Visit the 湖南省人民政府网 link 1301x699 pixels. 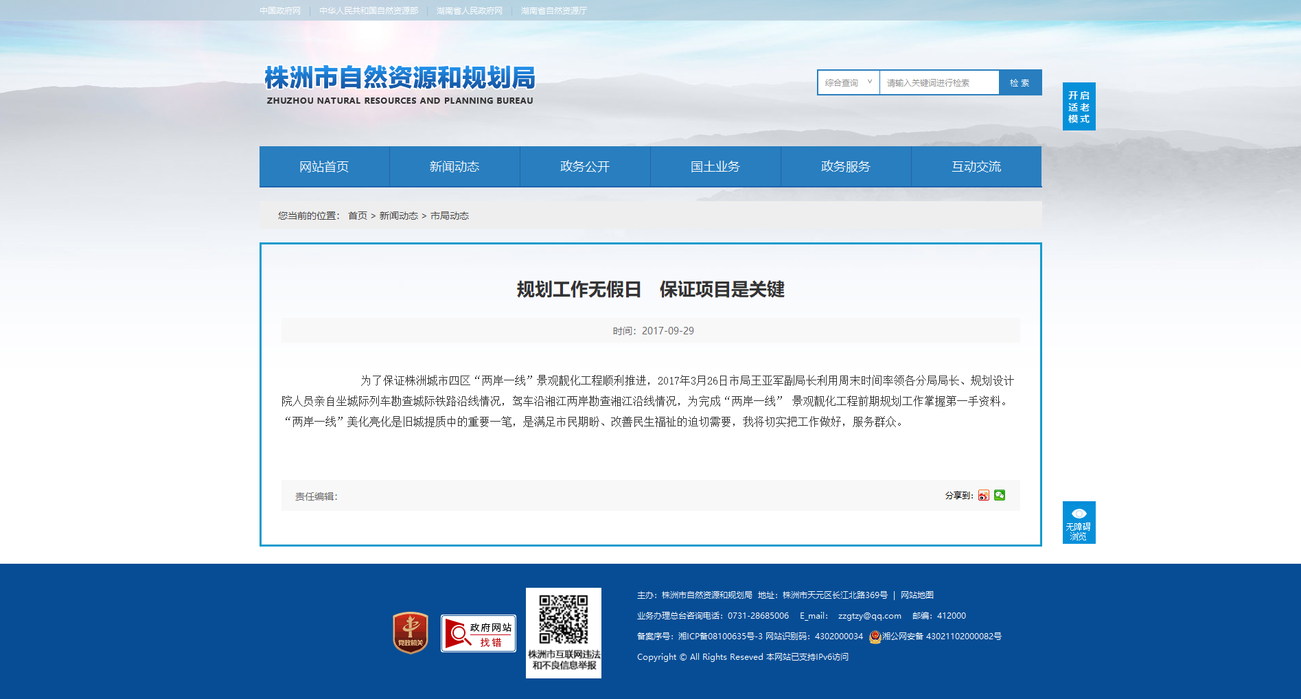point(470,11)
